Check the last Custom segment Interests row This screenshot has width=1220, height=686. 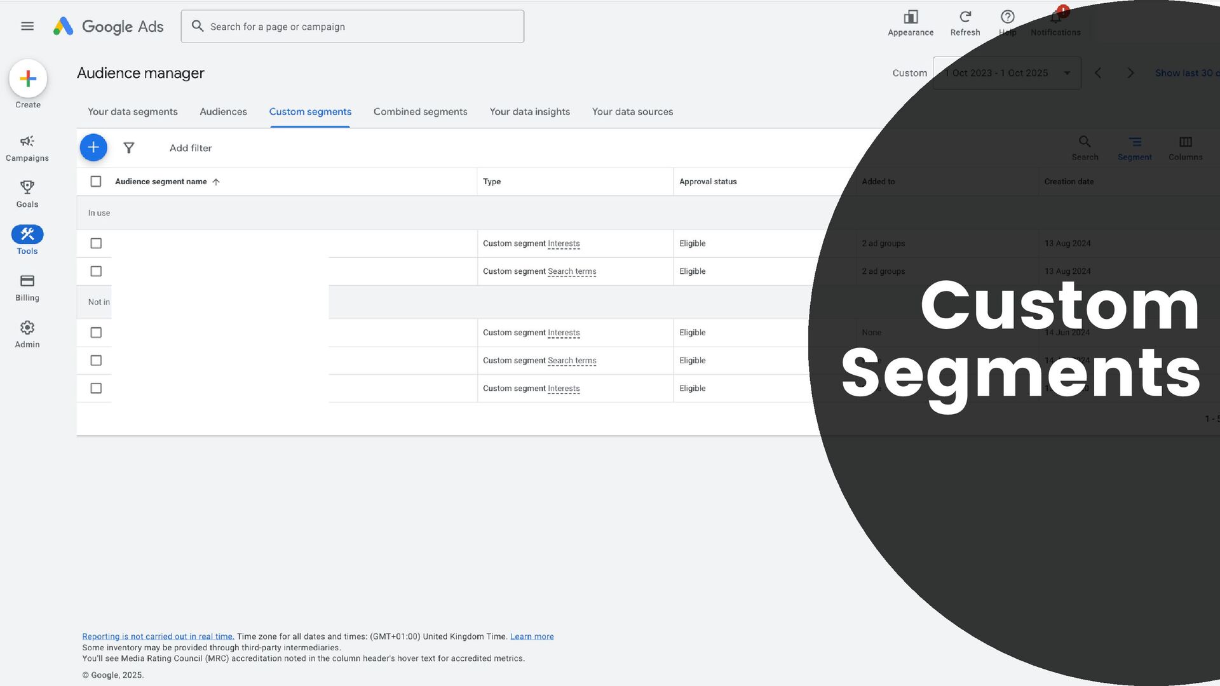pos(96,388)
